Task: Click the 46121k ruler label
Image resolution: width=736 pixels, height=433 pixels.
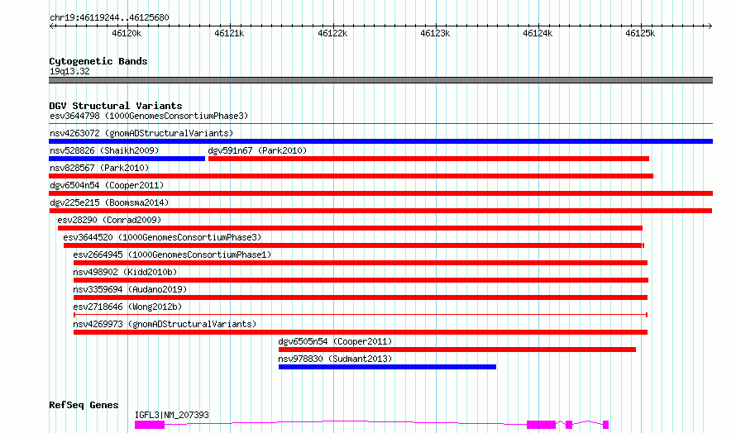Action: 229,33
